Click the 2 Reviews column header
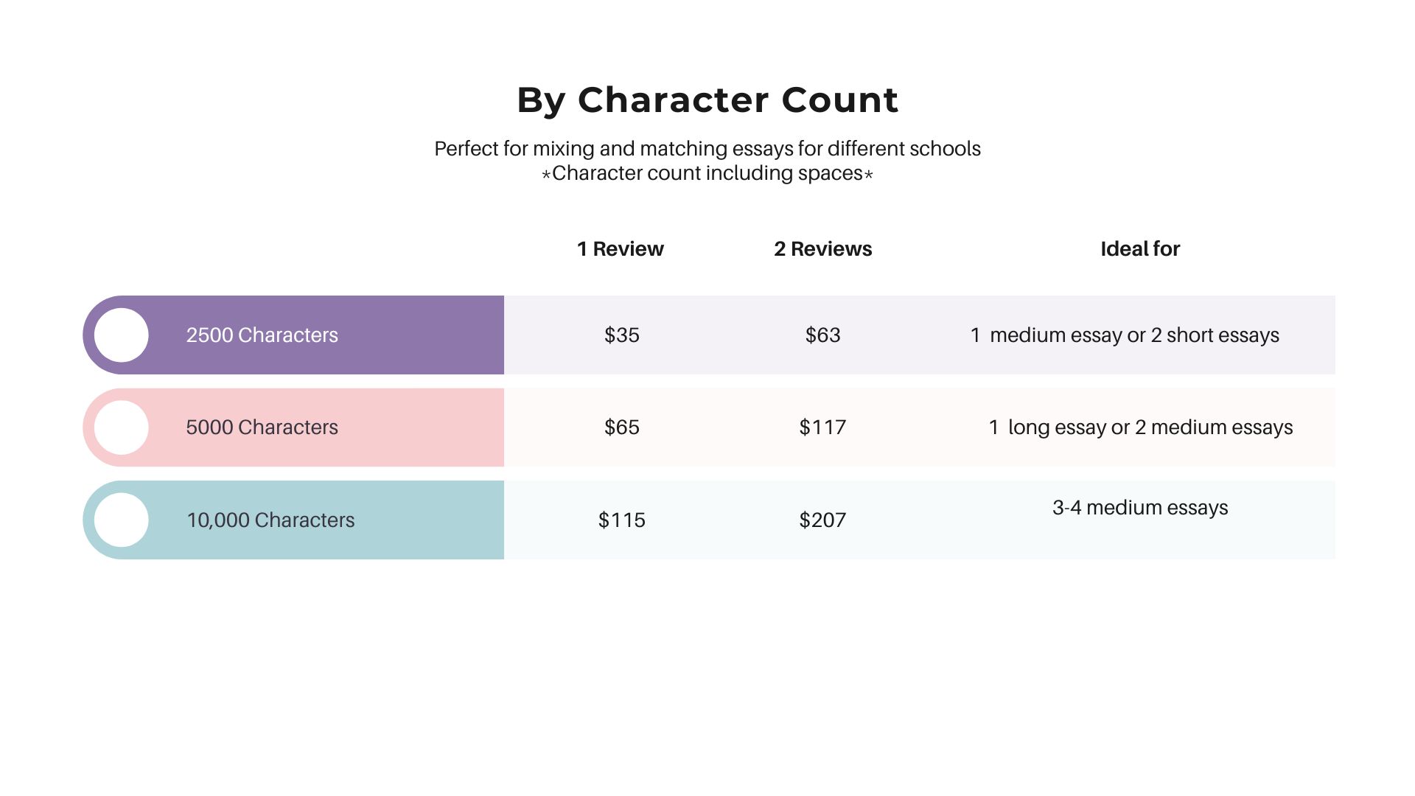1415x796 pixels. [x=822, y=249]
